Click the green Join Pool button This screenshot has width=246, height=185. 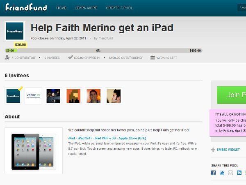(231, 95)
